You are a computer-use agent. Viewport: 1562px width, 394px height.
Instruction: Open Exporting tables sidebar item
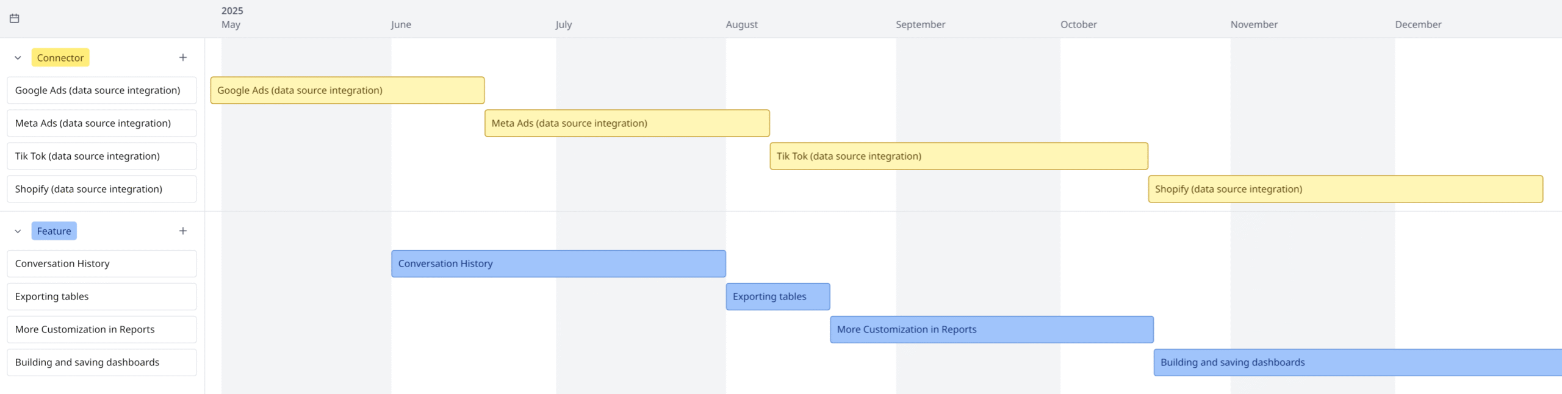coord(101,296)
